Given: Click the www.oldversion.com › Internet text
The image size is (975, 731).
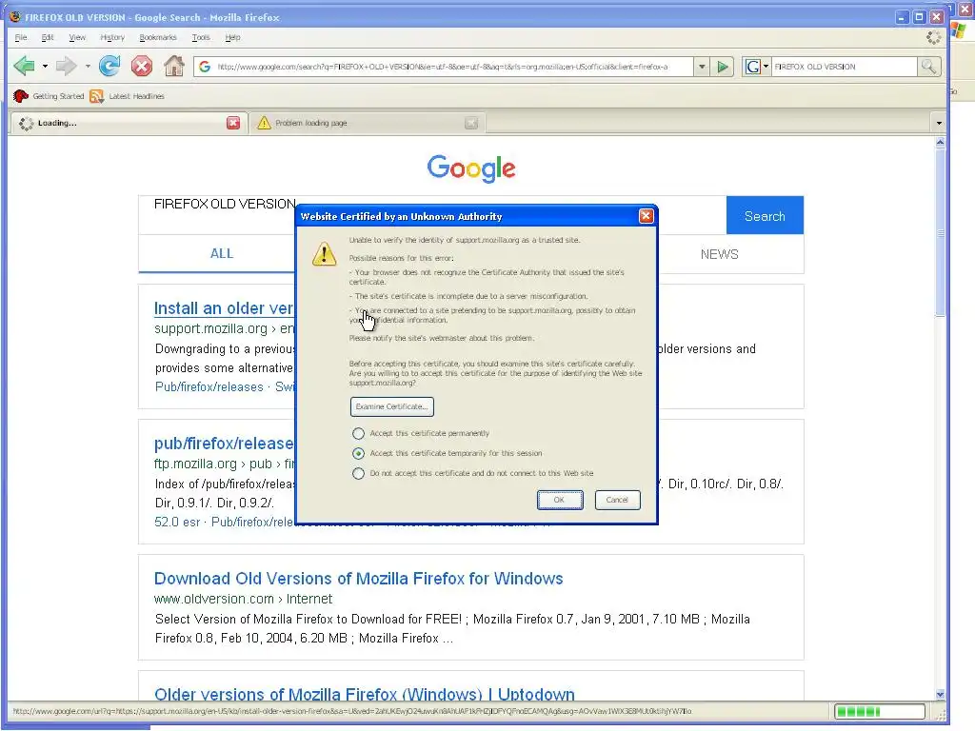Looking at the screenshot, I should [243, 599].
